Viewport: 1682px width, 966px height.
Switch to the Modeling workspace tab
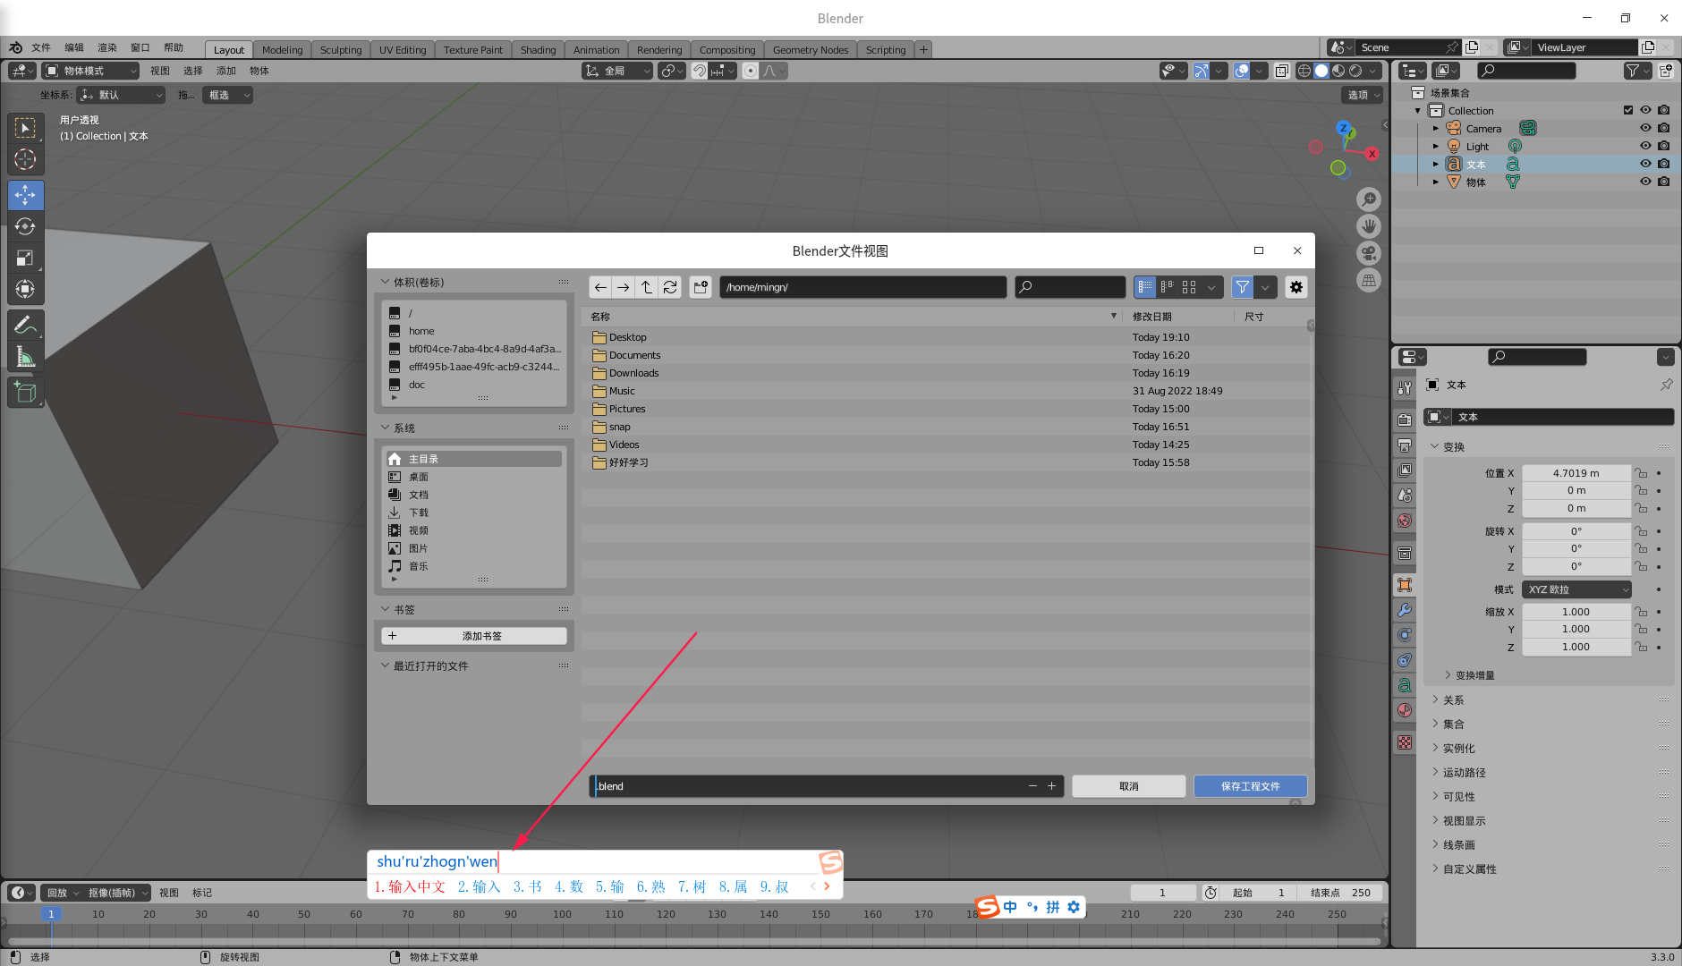point(283,50)
